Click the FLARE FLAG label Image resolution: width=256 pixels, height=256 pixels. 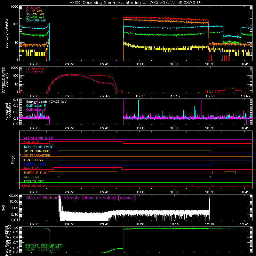[x=33, y=160]
